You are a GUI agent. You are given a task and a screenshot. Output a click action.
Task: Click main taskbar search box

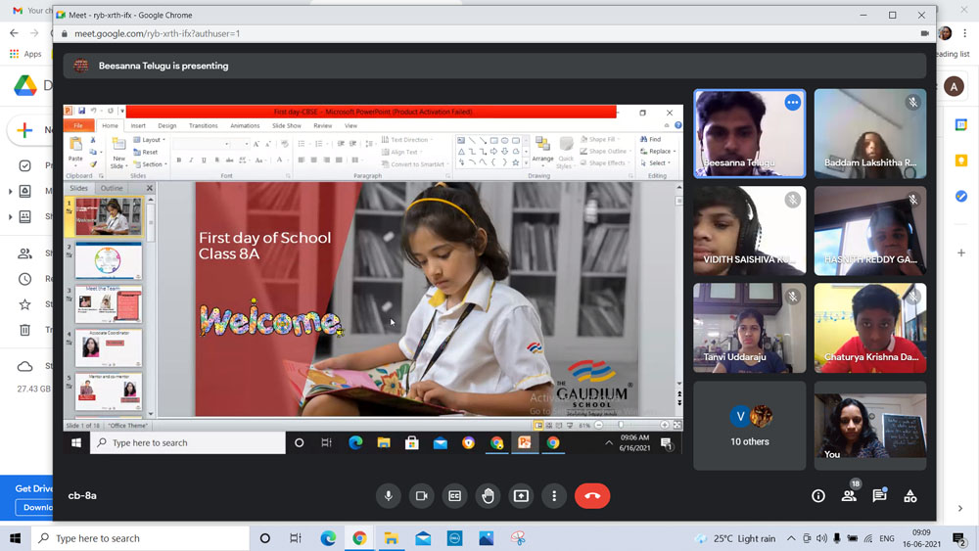pos(140,538)
